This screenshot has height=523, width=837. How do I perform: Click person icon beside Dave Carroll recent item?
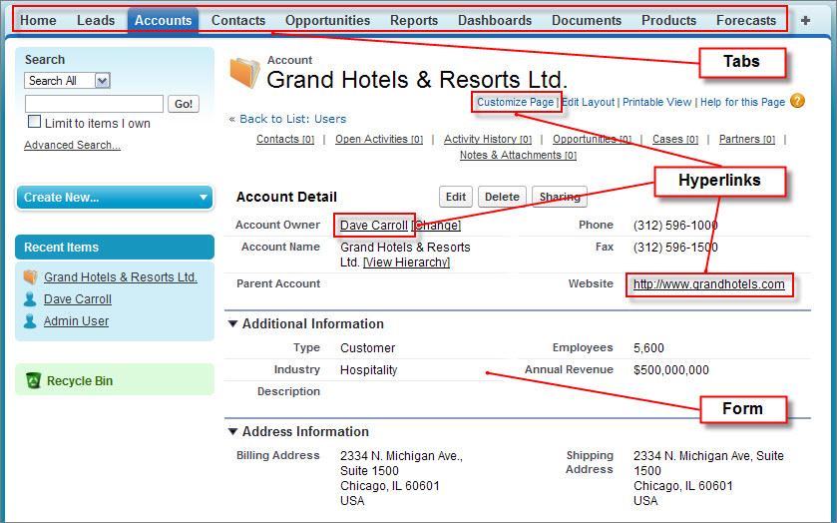click(30, 299)
